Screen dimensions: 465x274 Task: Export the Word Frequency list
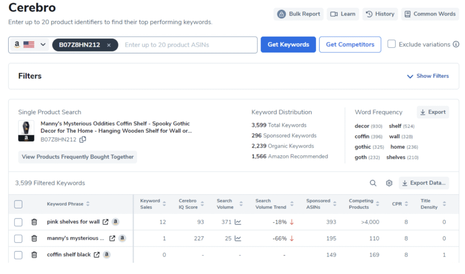tap(433, 112)
